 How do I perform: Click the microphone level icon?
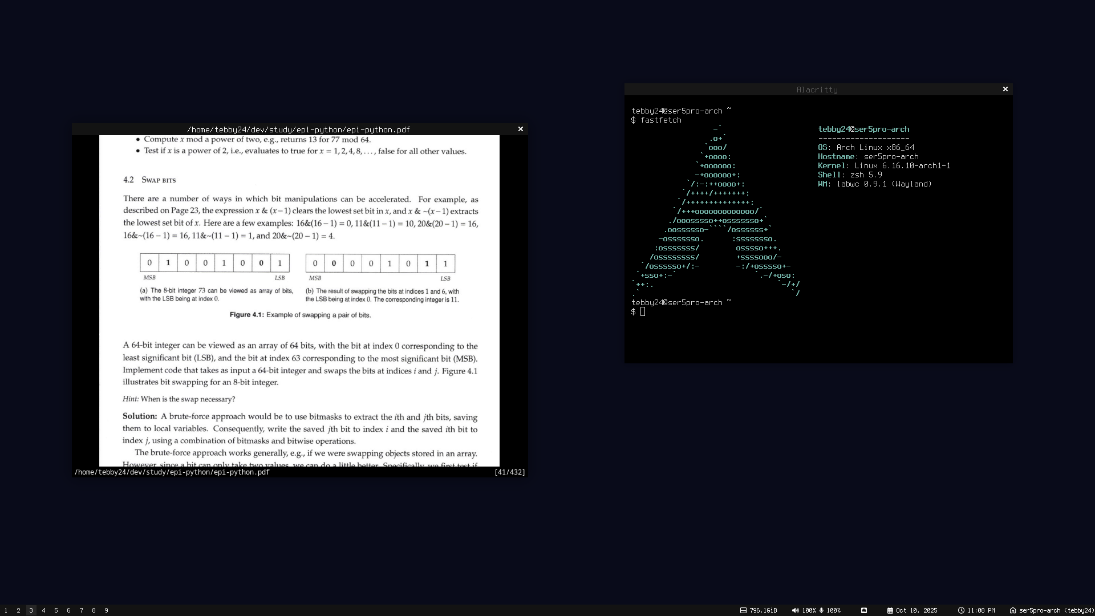[x=821, y=610]
